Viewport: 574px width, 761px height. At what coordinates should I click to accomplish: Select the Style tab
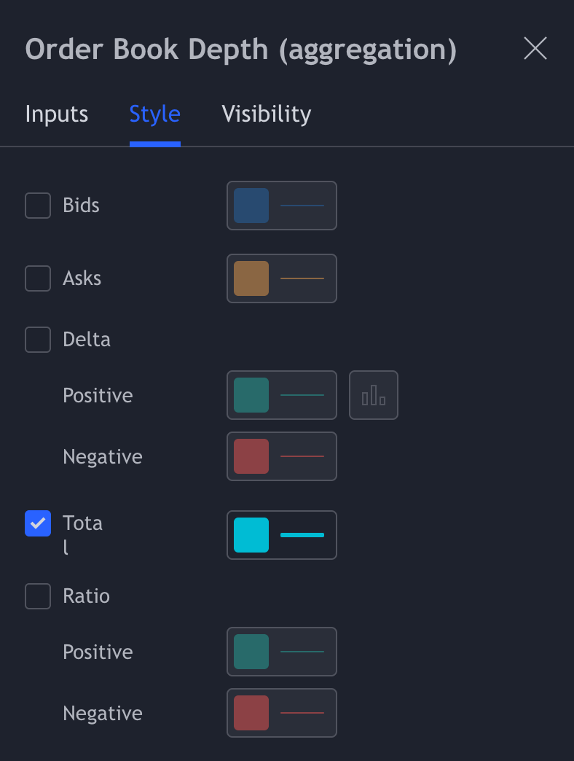(155, 114)
